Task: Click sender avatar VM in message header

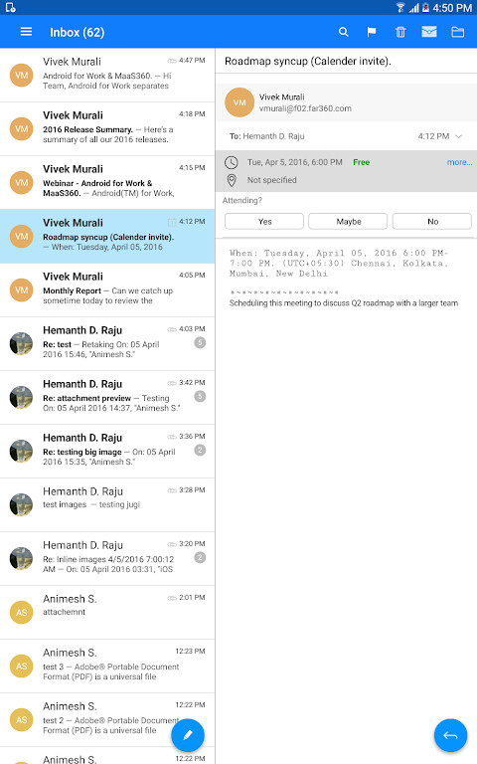Action: click(239, 102)
